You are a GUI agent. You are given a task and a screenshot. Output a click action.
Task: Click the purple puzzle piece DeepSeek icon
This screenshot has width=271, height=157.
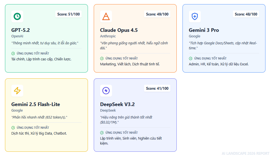pyautogui.click(x=106, y=91)
